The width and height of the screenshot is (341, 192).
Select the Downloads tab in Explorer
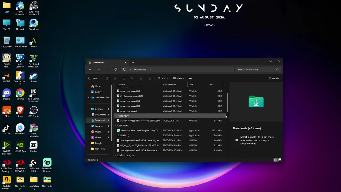coord(107,62)
